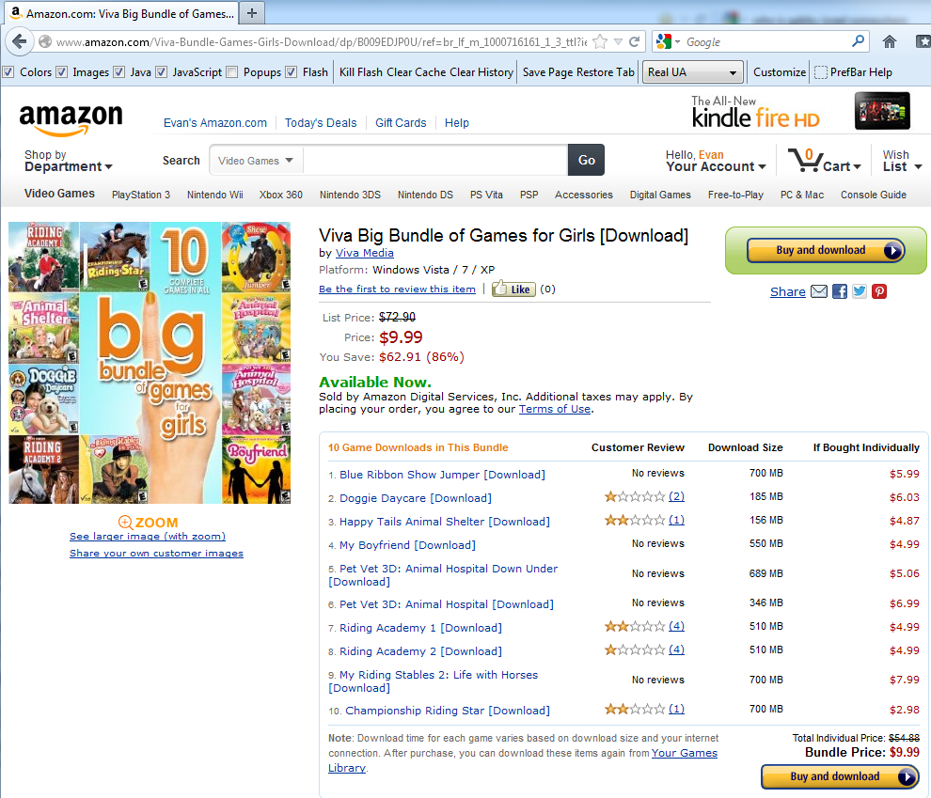Click the browser back arrow button
The width and height of the screenshot is (931, 798).
pos(19,41)
